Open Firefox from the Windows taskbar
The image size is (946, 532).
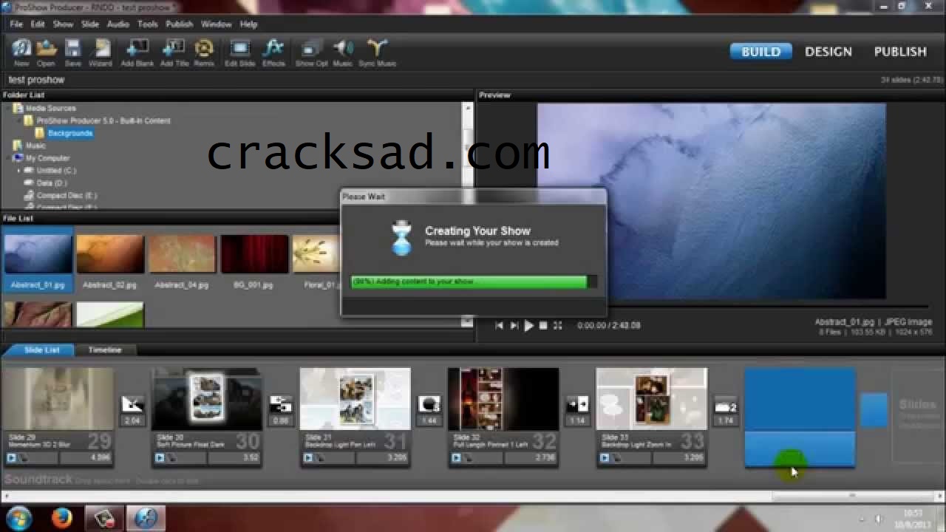(x=62, y=518)
